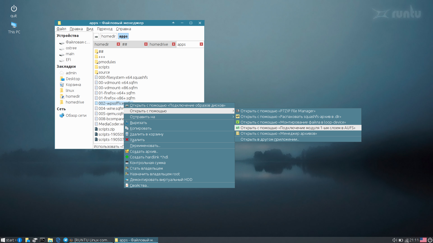
Task: Choose Удалить в корзину
Action: click(179, 134)
